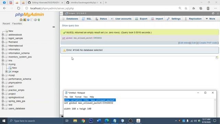
Task: Expand the mysql database
Action: coord(3,75)
